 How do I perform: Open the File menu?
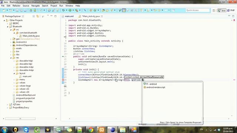point(3,6)
